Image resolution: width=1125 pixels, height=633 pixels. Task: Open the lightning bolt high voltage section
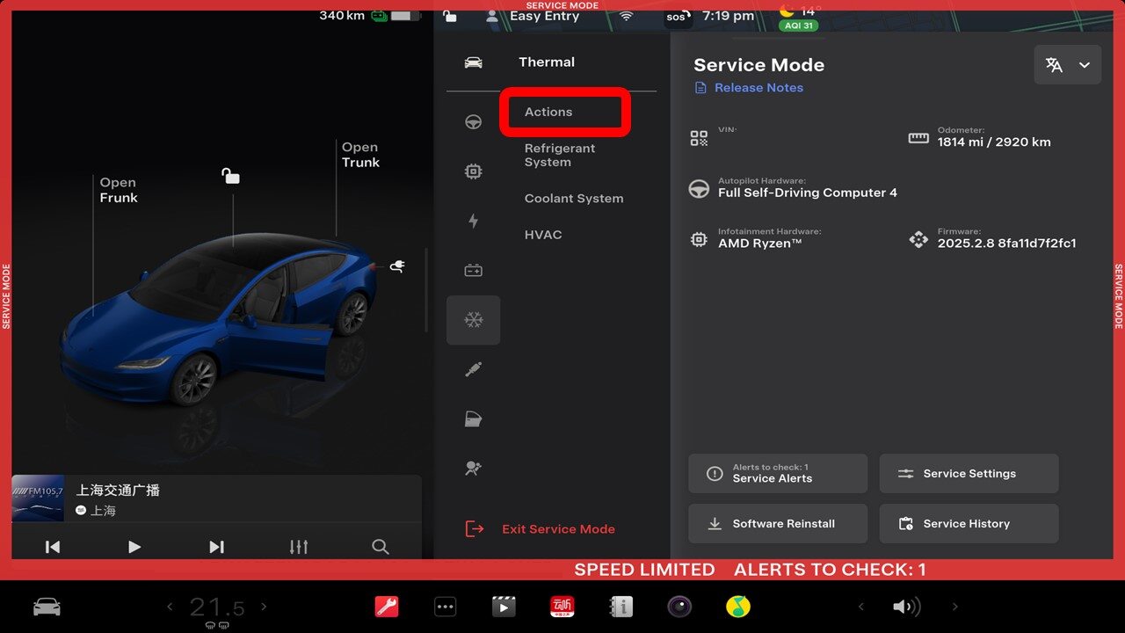pos(473,222)
